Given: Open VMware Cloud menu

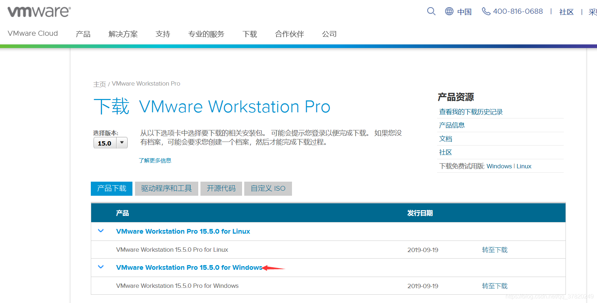Looking at the screenshot, I should click(x=33, y=33).
